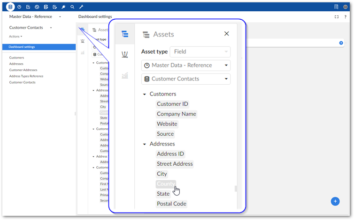Open the Customer Contacts dropdown in left sidebar header
Screen dimensions: 354x220
51,28
